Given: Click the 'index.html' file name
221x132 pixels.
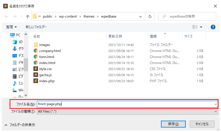Looking at the screenshot, I should pyautogui.click(x=47, y=63).
